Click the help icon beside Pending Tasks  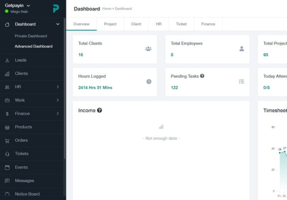pyautogui.click(x=202, y=76)
